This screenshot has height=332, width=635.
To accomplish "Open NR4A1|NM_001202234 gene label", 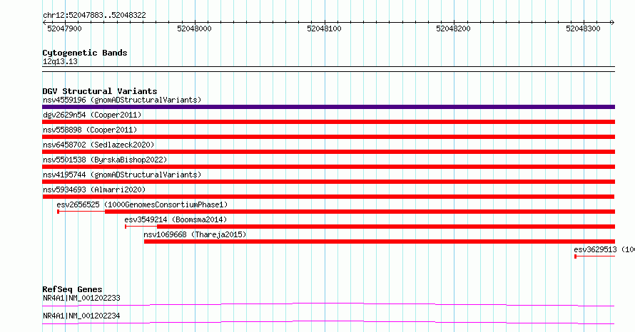I will [x=81, y=316].
